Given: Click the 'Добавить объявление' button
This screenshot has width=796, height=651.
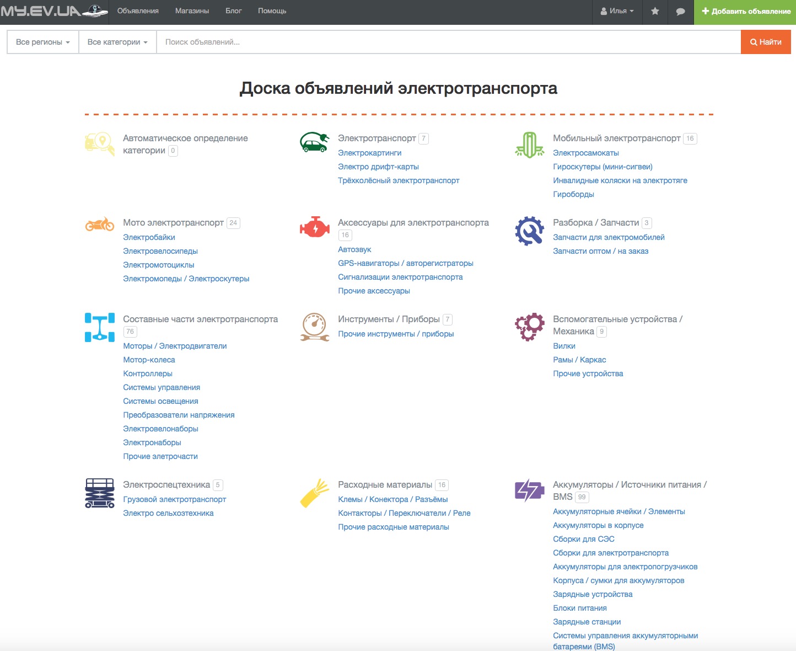Looking at the screenshot, I should pos(746,11).
